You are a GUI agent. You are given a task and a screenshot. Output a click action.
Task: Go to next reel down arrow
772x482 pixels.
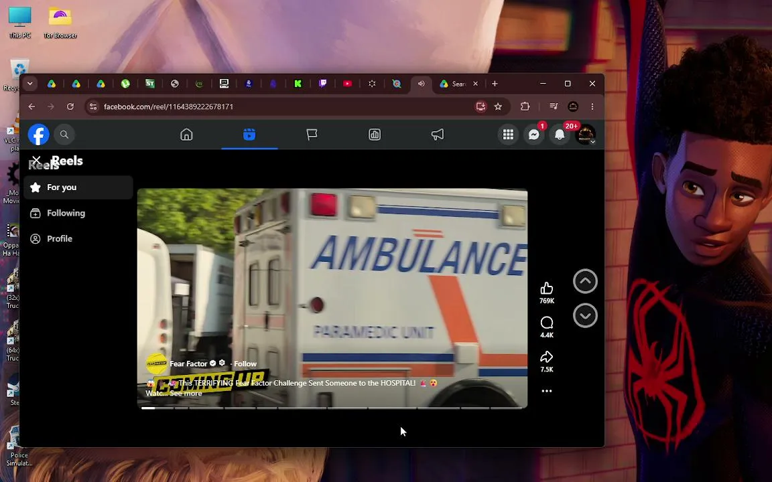pos(585,316)
